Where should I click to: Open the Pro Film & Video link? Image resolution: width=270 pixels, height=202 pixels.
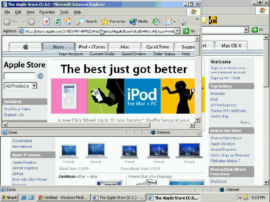point(17,109)
